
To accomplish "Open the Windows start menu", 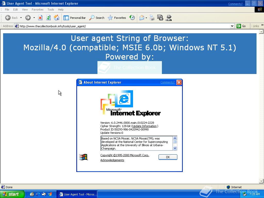I will coord(12,194).
